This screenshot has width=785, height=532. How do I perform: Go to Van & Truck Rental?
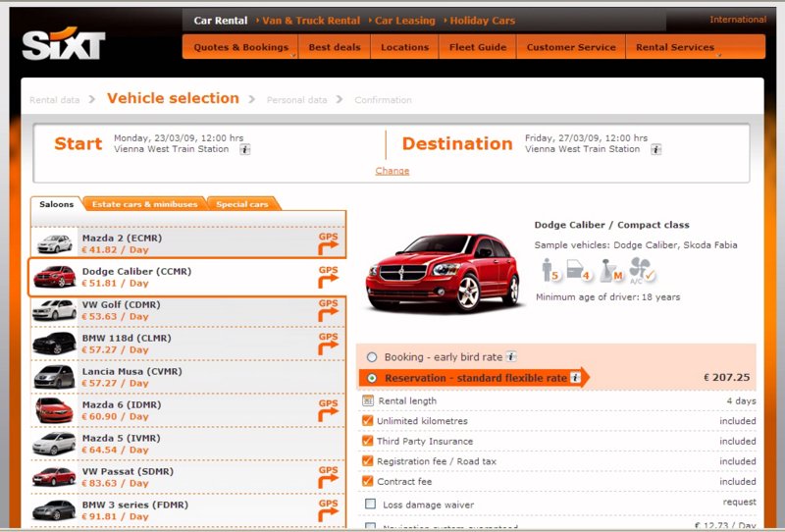[311, 21]
